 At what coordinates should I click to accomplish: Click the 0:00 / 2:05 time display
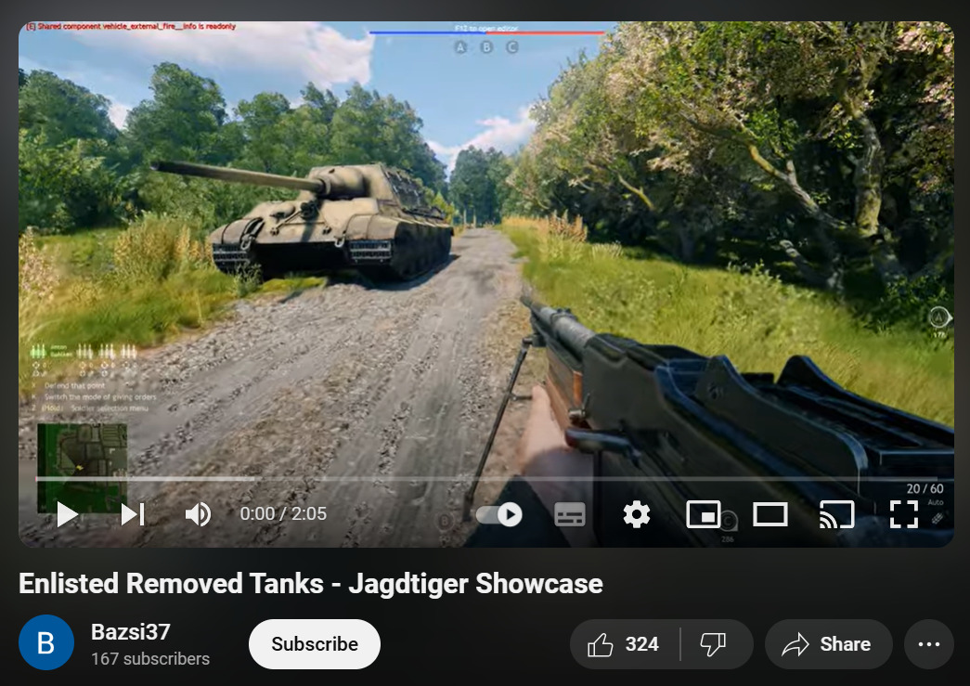283,513
